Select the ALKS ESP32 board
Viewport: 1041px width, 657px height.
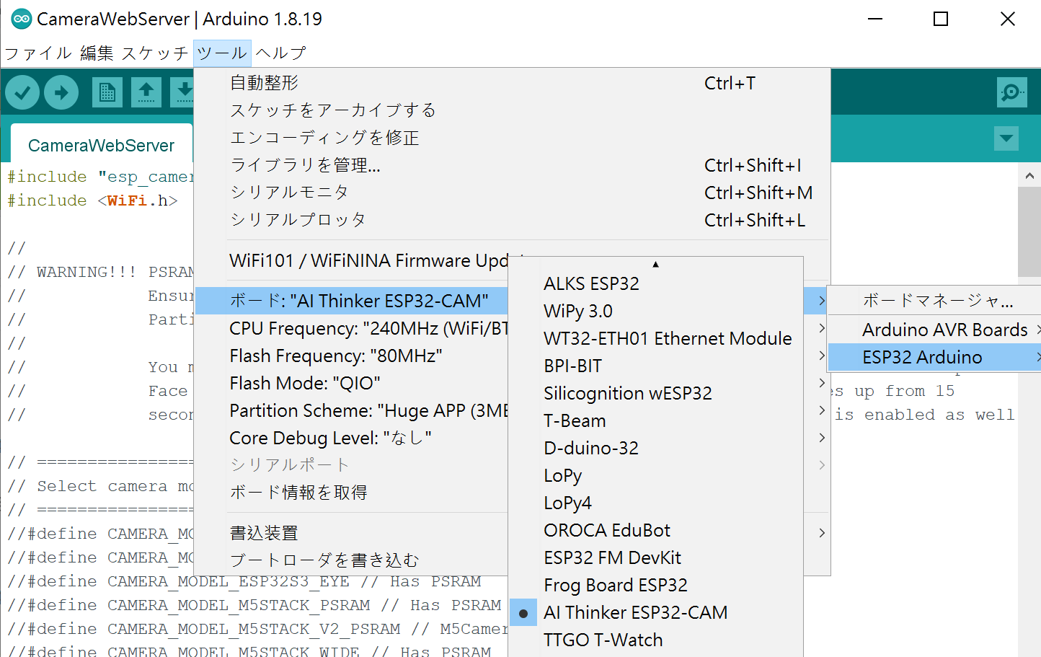(x=656, y=283)
